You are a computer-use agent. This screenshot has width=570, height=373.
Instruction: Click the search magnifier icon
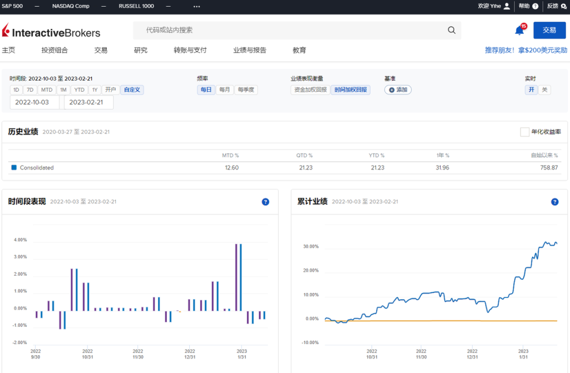click(x=451, y=30)
